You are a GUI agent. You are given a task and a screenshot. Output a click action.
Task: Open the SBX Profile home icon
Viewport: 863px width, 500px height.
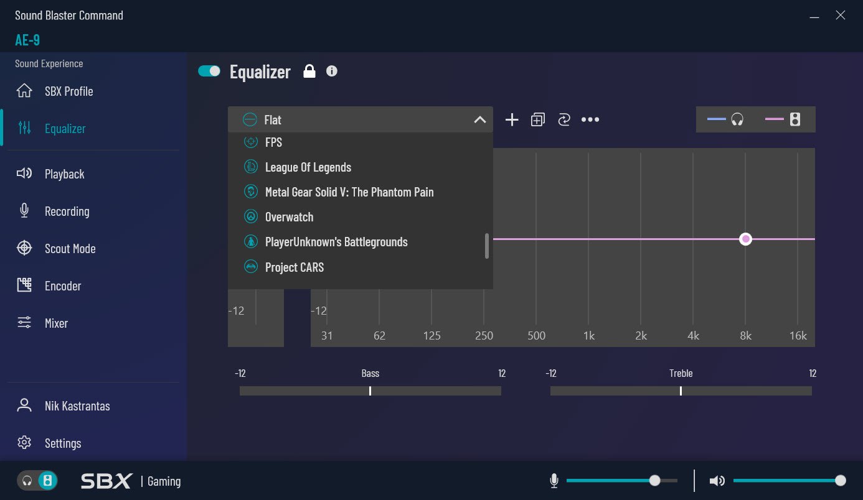tap(24, 91)
